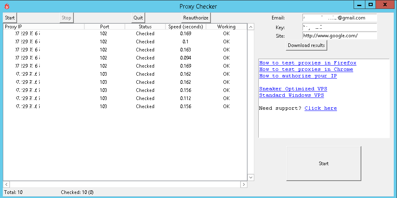Image resolution: width=397 pixels, height=198 pixels.
Task: Click the 'Checked: 10 (0)' status text
Action: tap(77, 192)
